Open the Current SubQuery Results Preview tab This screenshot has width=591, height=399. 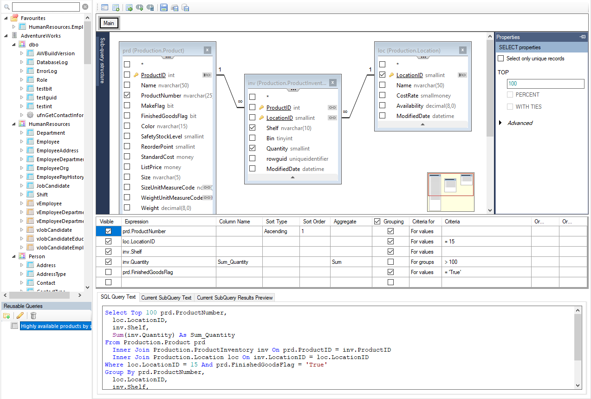click(234, 298)
